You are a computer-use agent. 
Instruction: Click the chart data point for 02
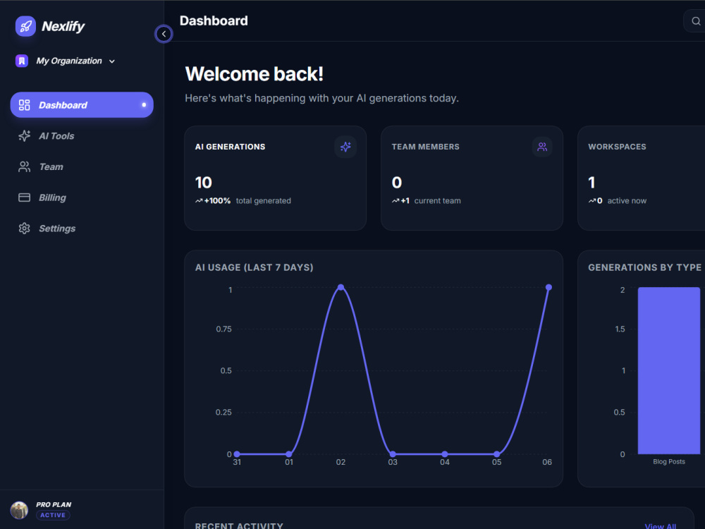click(341, 287)
